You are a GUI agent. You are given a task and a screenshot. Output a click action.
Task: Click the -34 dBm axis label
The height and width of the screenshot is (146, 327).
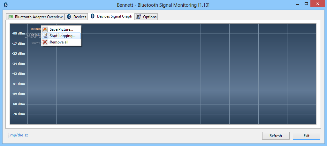click(x=18, y=64)
